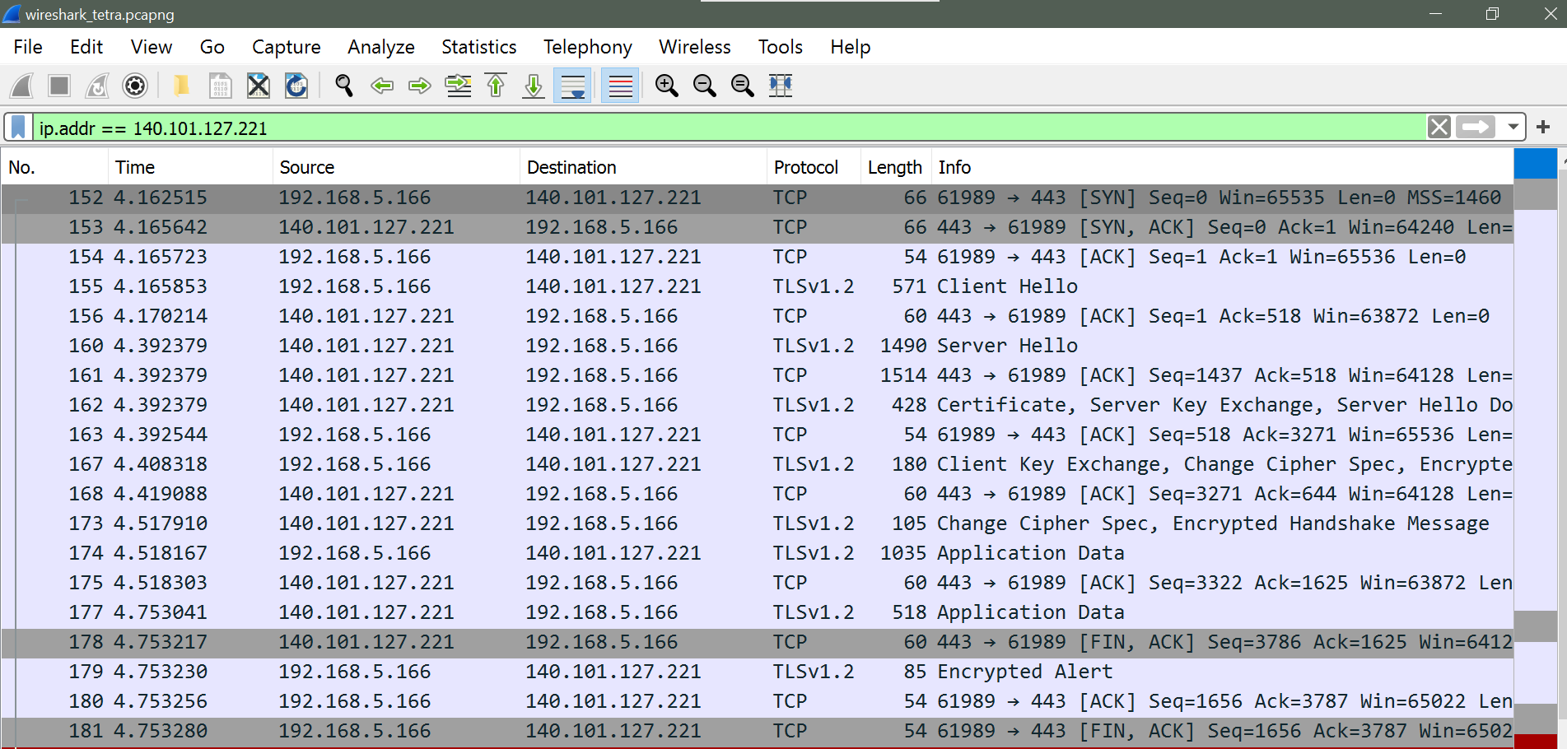Sort by Info column header

click(x=1222, y=167)
